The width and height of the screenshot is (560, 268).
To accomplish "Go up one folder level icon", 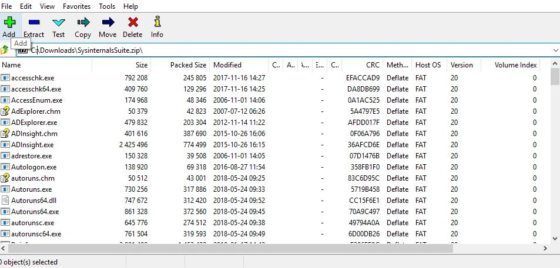I will coord(5,50).
